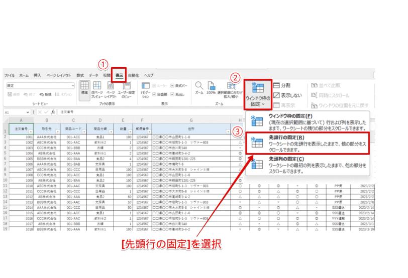Open filter dropdown for 取引先 column
408x278 pixels.
point(57,132)
